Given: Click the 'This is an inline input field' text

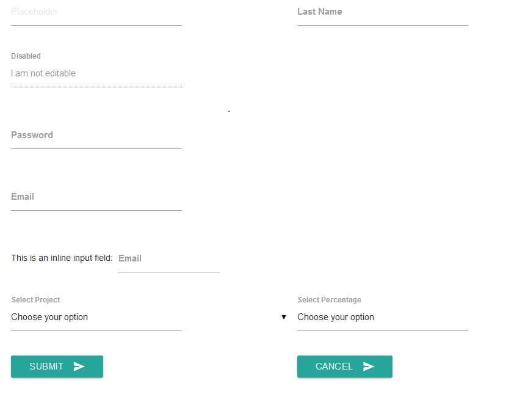Looking at the screenshot, I should coord(61,258).
